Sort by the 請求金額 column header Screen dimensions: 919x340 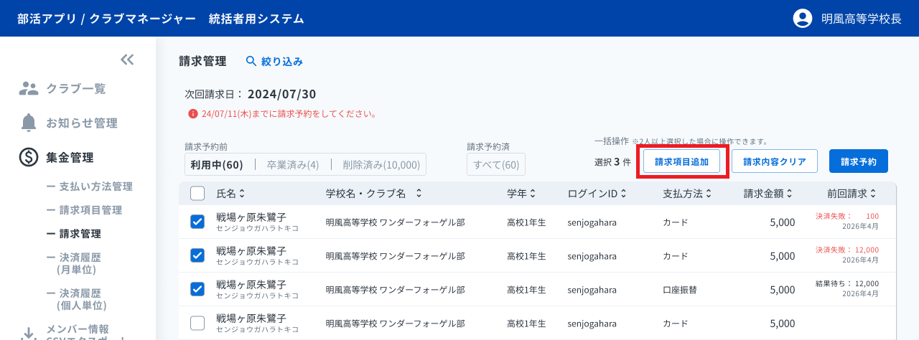(x=768, y=194)
